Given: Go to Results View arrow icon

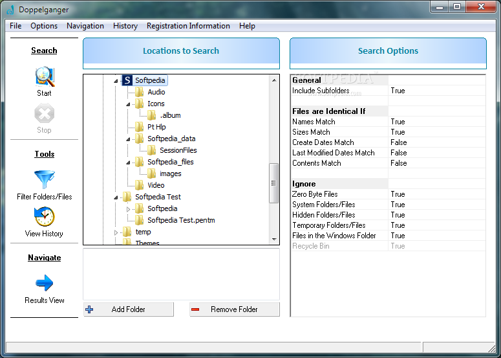Looking at the screenshot, I should [x=45, y=283].
